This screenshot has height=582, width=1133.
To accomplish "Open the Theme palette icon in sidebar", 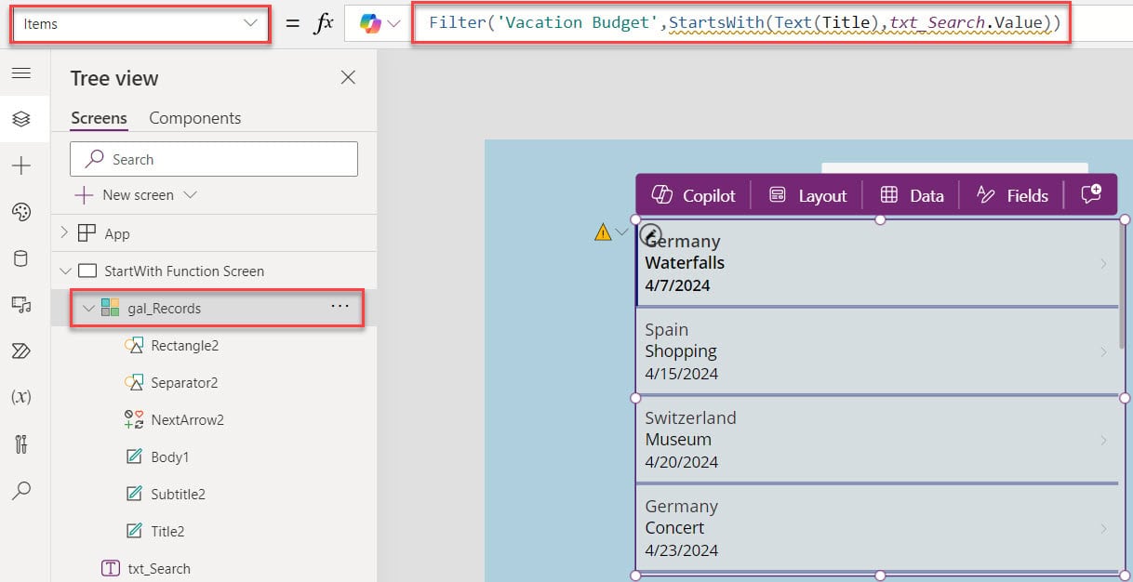I will [x=21, y=212].
